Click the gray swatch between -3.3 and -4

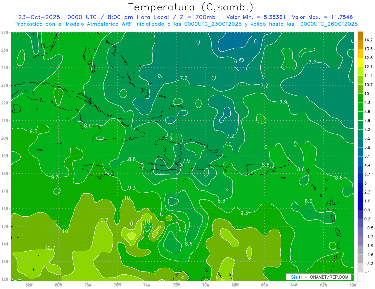pos(360,268)
